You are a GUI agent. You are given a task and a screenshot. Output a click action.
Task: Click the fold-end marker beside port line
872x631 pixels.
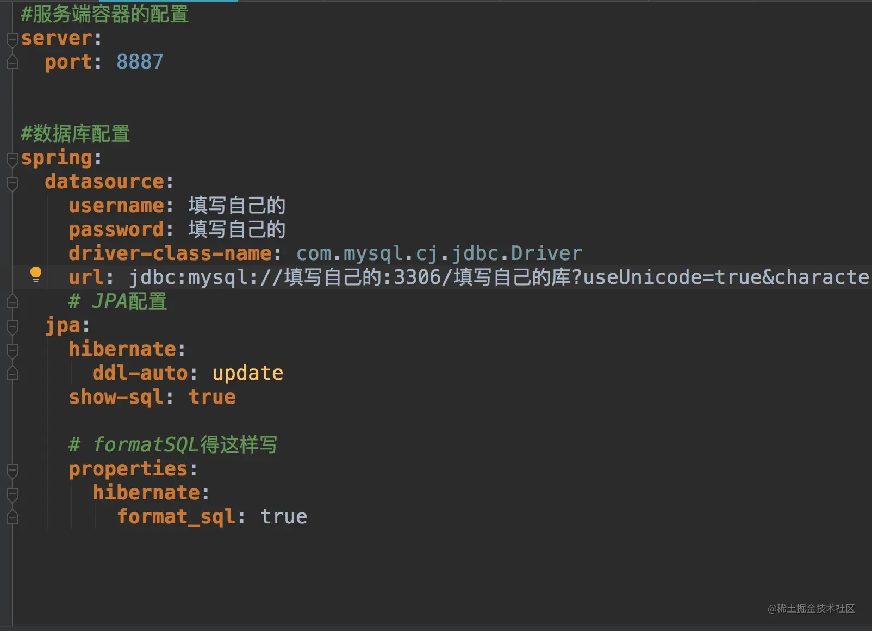12,63
